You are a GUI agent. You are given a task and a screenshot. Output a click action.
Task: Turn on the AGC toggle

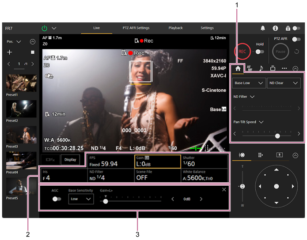tap(56, 199)
